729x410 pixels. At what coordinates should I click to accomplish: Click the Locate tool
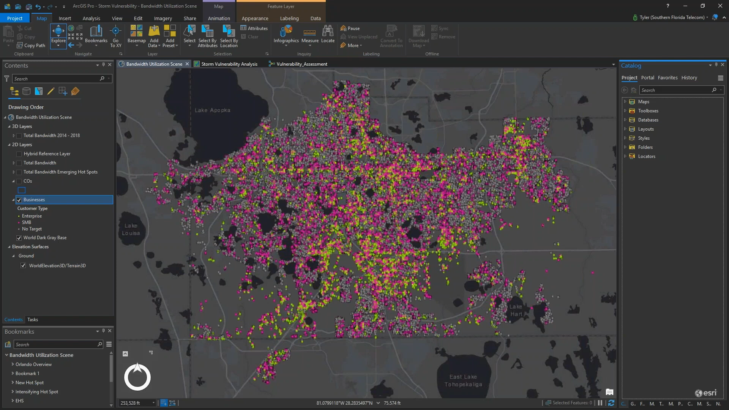328,34
